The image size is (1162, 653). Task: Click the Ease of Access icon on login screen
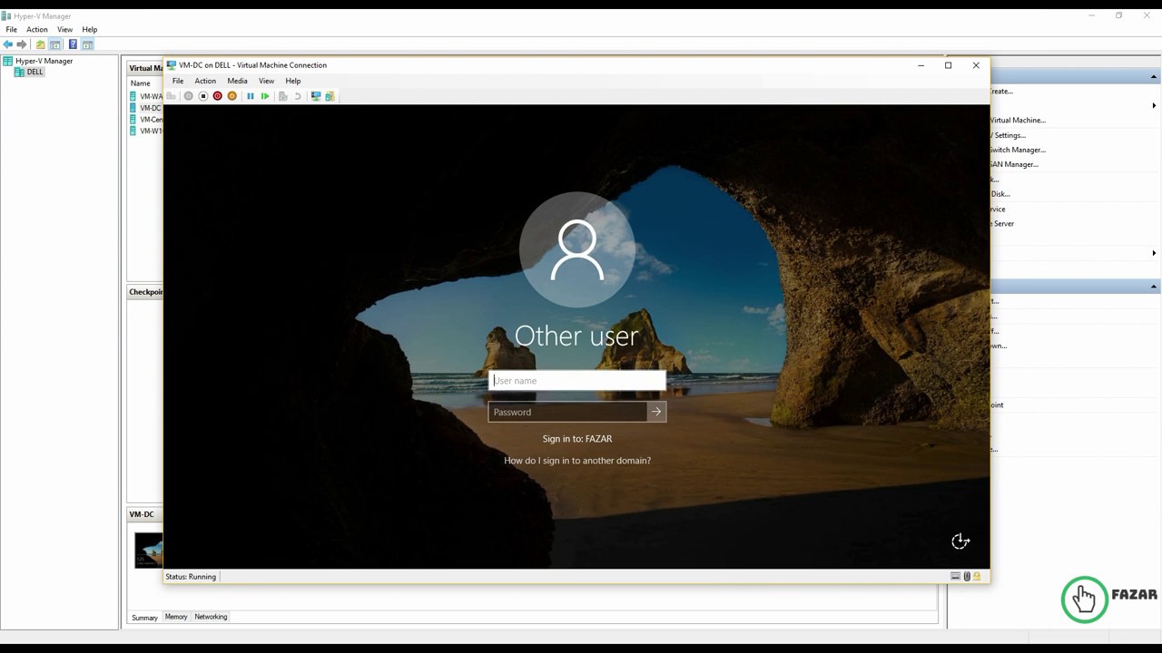(960, 541)
